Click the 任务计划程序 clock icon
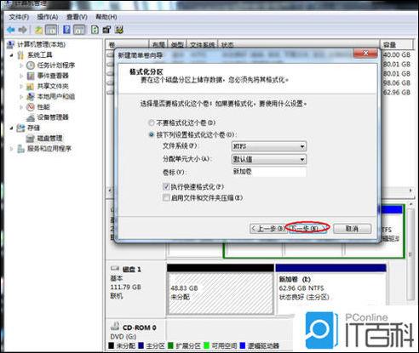Viewport: 419px width, 353px height. [x=31, y=65]
